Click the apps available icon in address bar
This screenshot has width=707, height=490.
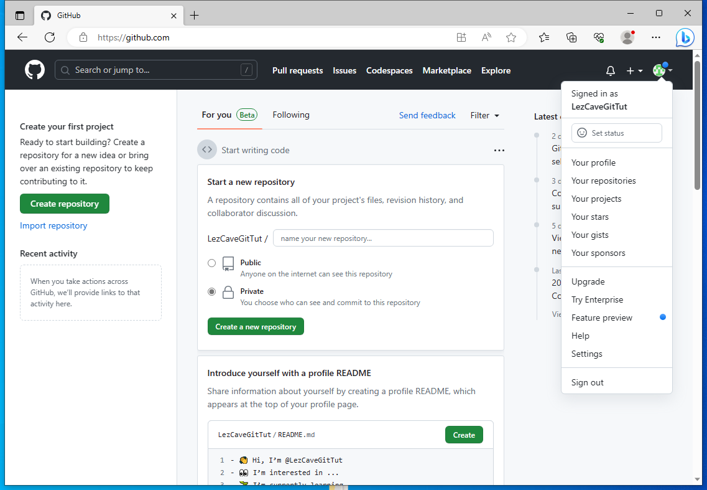(461, 37)
